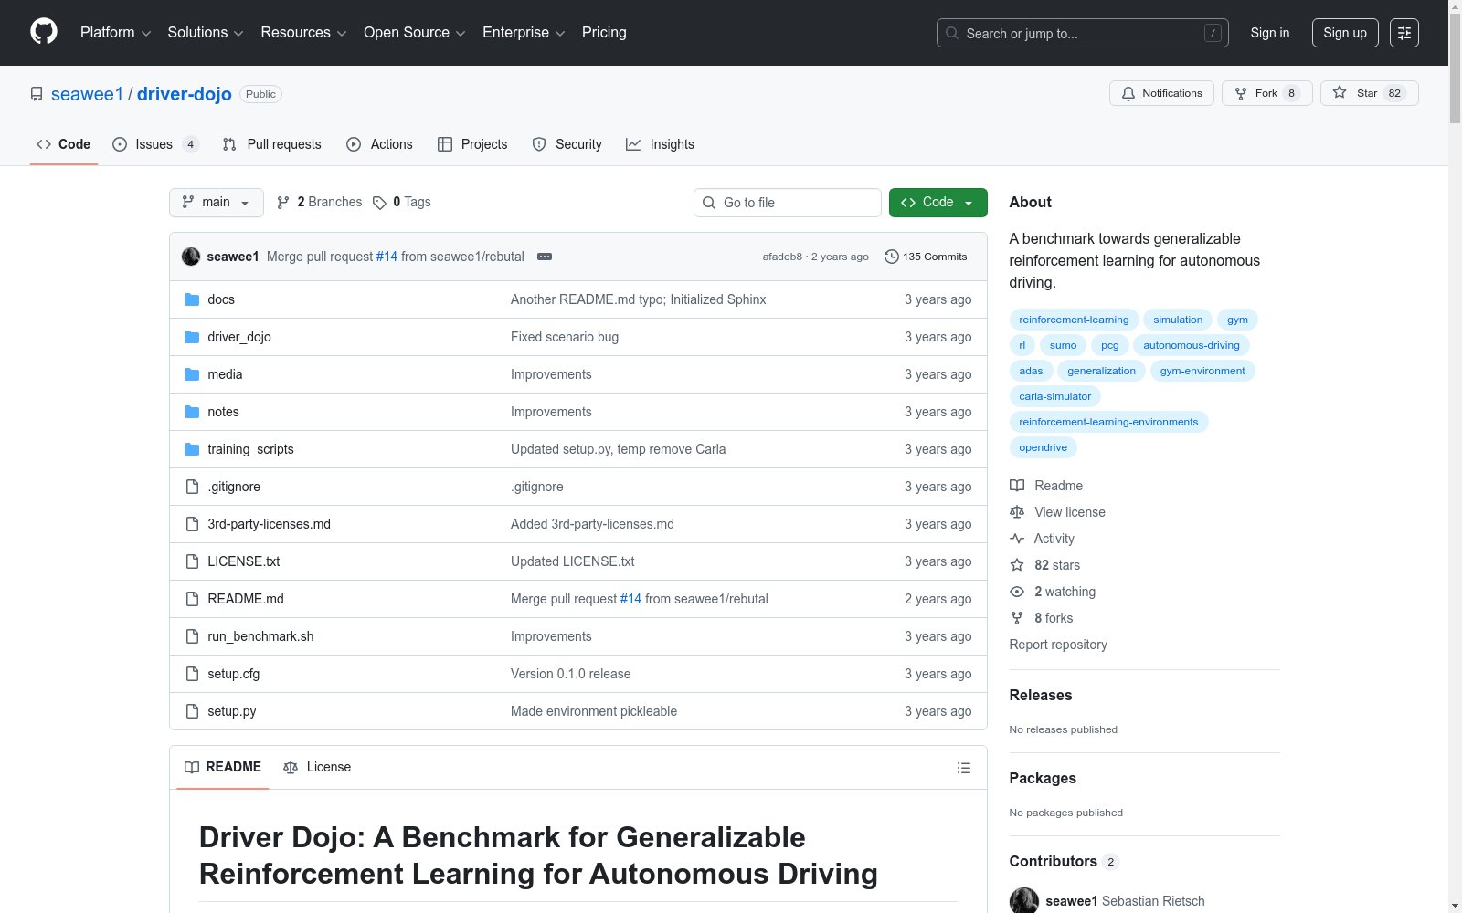Screen dimensions: 1462x913
Task: Select the License tab in README panel
Action: (x=317, y=767)
